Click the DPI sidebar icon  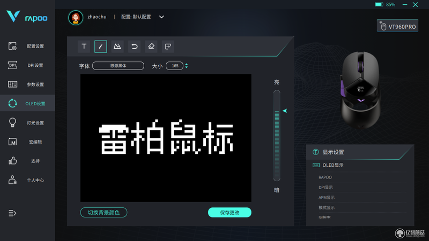[x=12, y=65]
